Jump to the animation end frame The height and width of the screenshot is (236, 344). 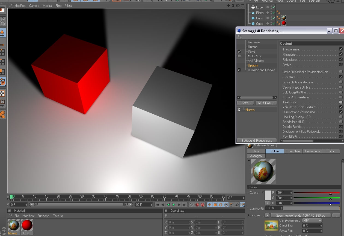click(x=185, y=205)
